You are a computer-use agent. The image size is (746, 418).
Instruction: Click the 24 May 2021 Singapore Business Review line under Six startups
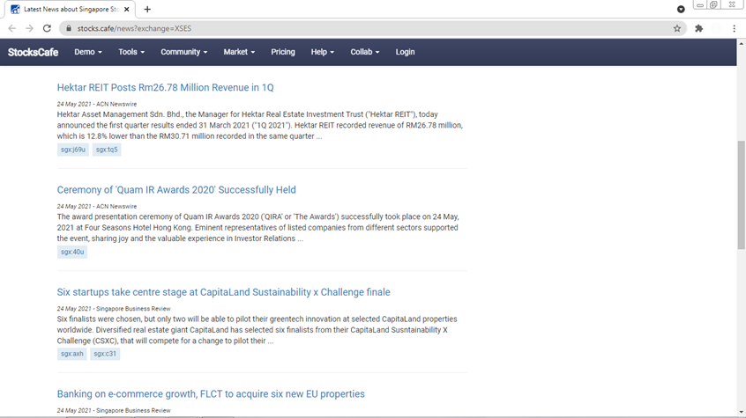coord(114,309)
